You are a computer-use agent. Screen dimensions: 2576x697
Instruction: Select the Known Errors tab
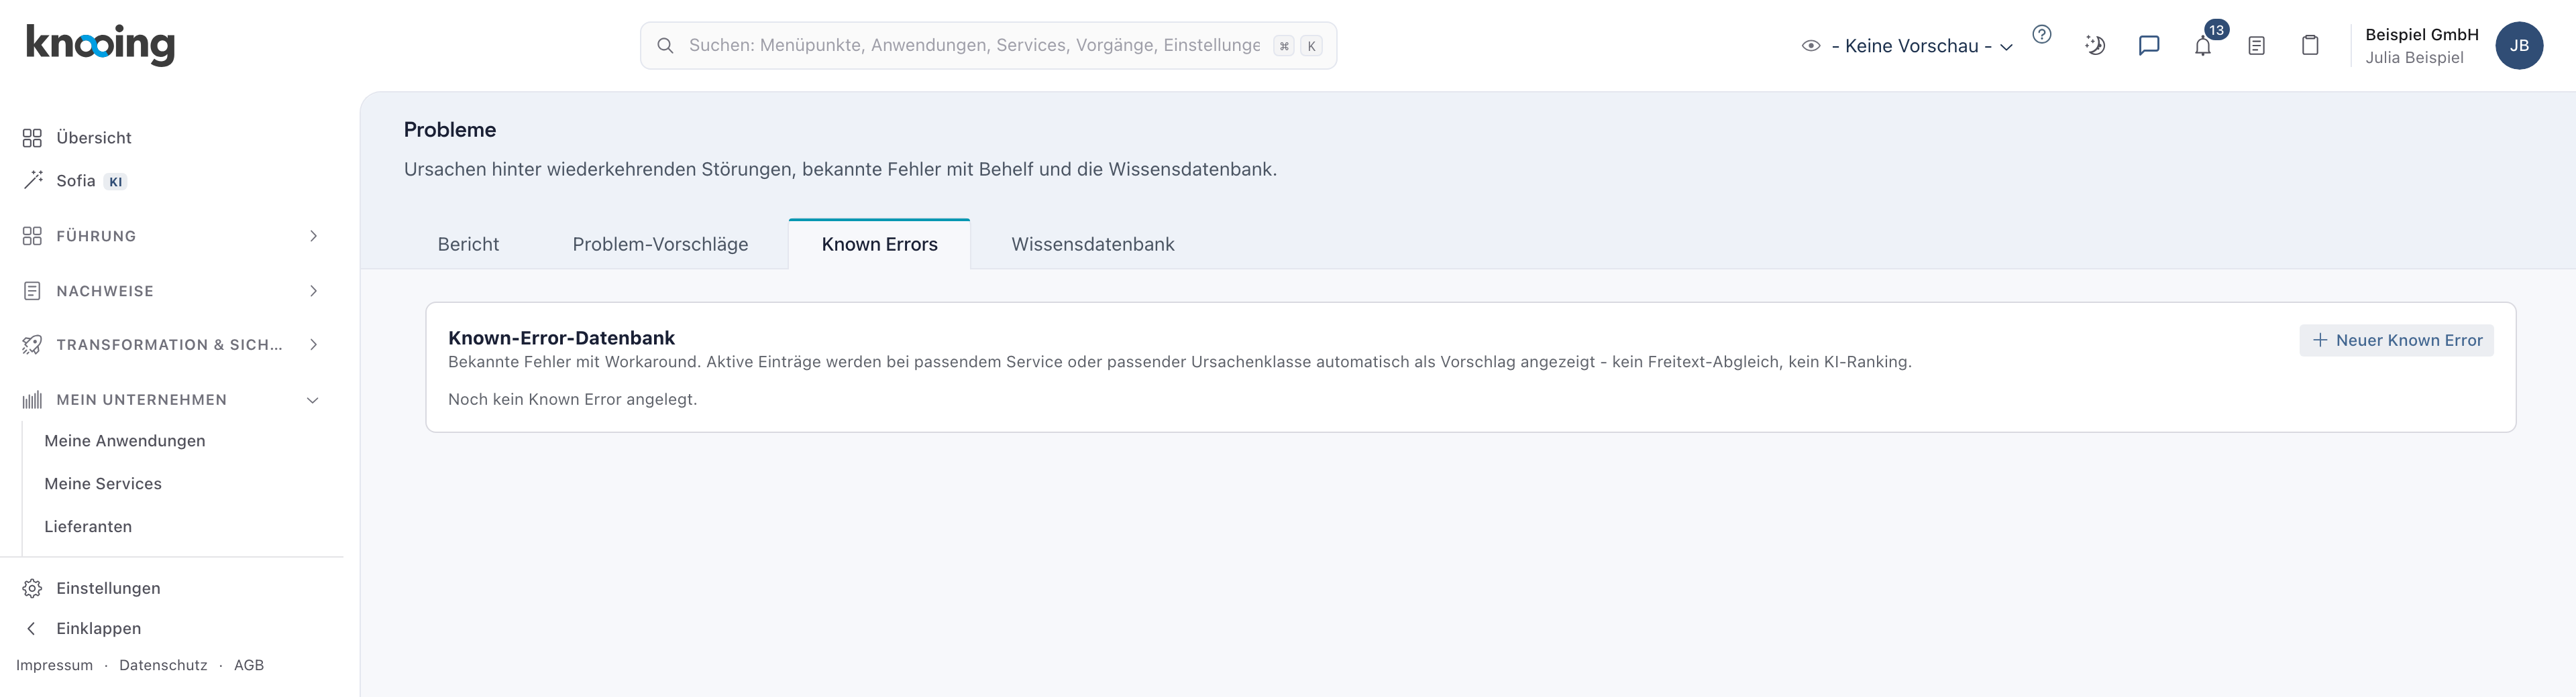(880, 245)
